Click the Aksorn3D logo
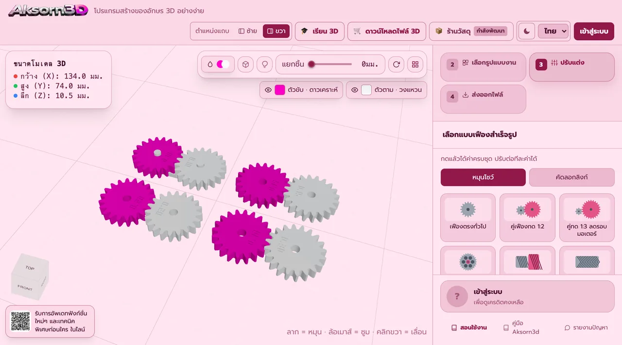The image size is (622, 345). 48,10
